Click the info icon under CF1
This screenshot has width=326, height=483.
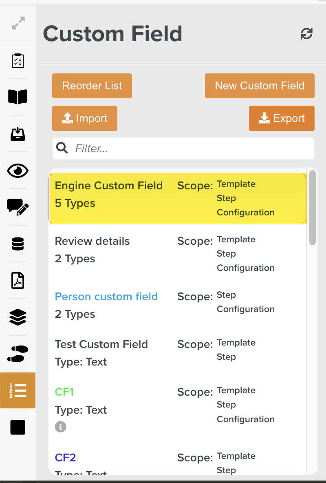tap(61, 427)
